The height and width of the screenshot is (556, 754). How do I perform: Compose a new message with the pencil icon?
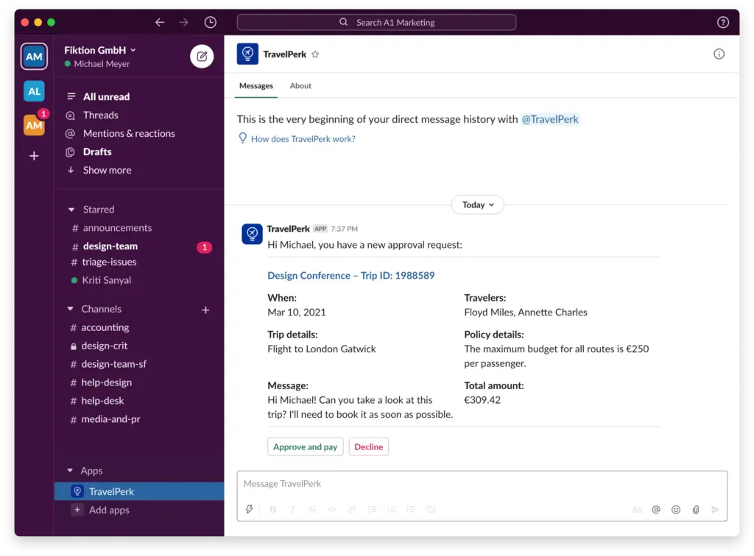(202, 56)
